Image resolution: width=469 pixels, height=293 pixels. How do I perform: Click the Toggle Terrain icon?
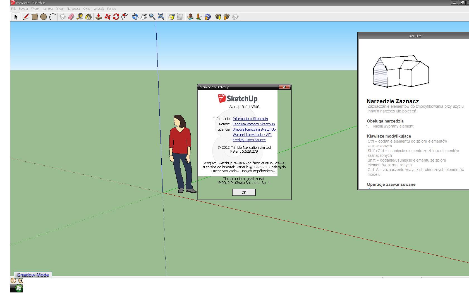coord(180,17)
